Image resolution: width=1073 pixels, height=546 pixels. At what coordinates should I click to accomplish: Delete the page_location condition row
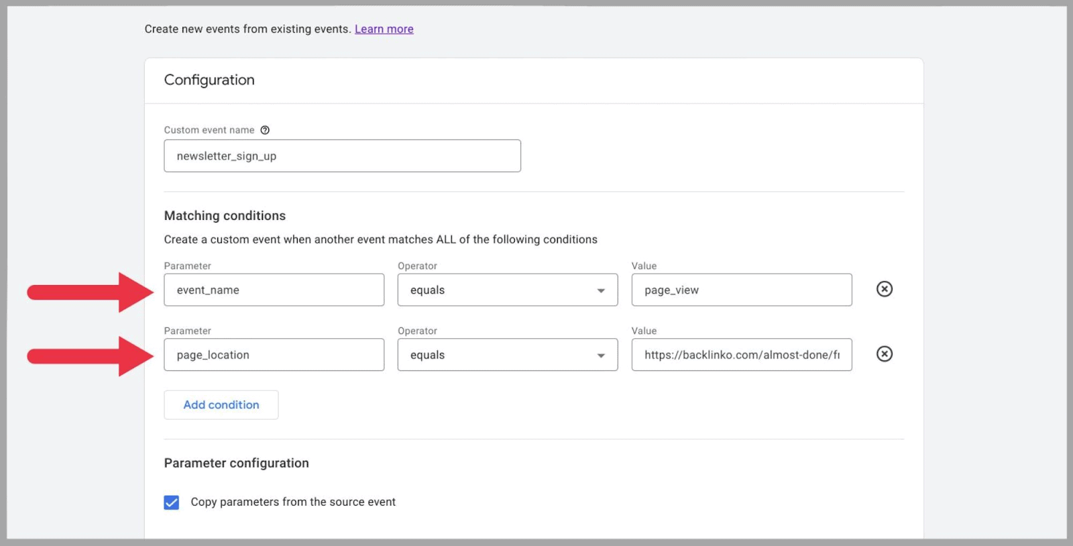(884, 354)
